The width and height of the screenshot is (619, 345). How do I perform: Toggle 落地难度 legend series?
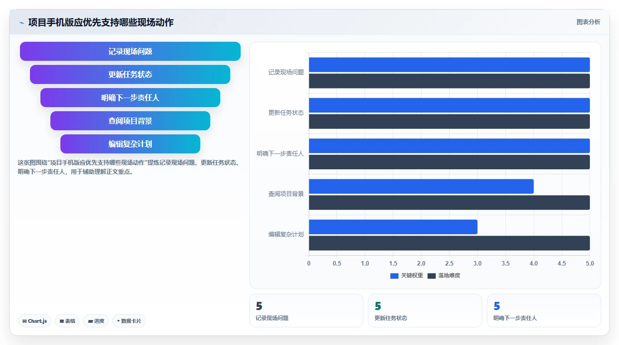(444, 276)
